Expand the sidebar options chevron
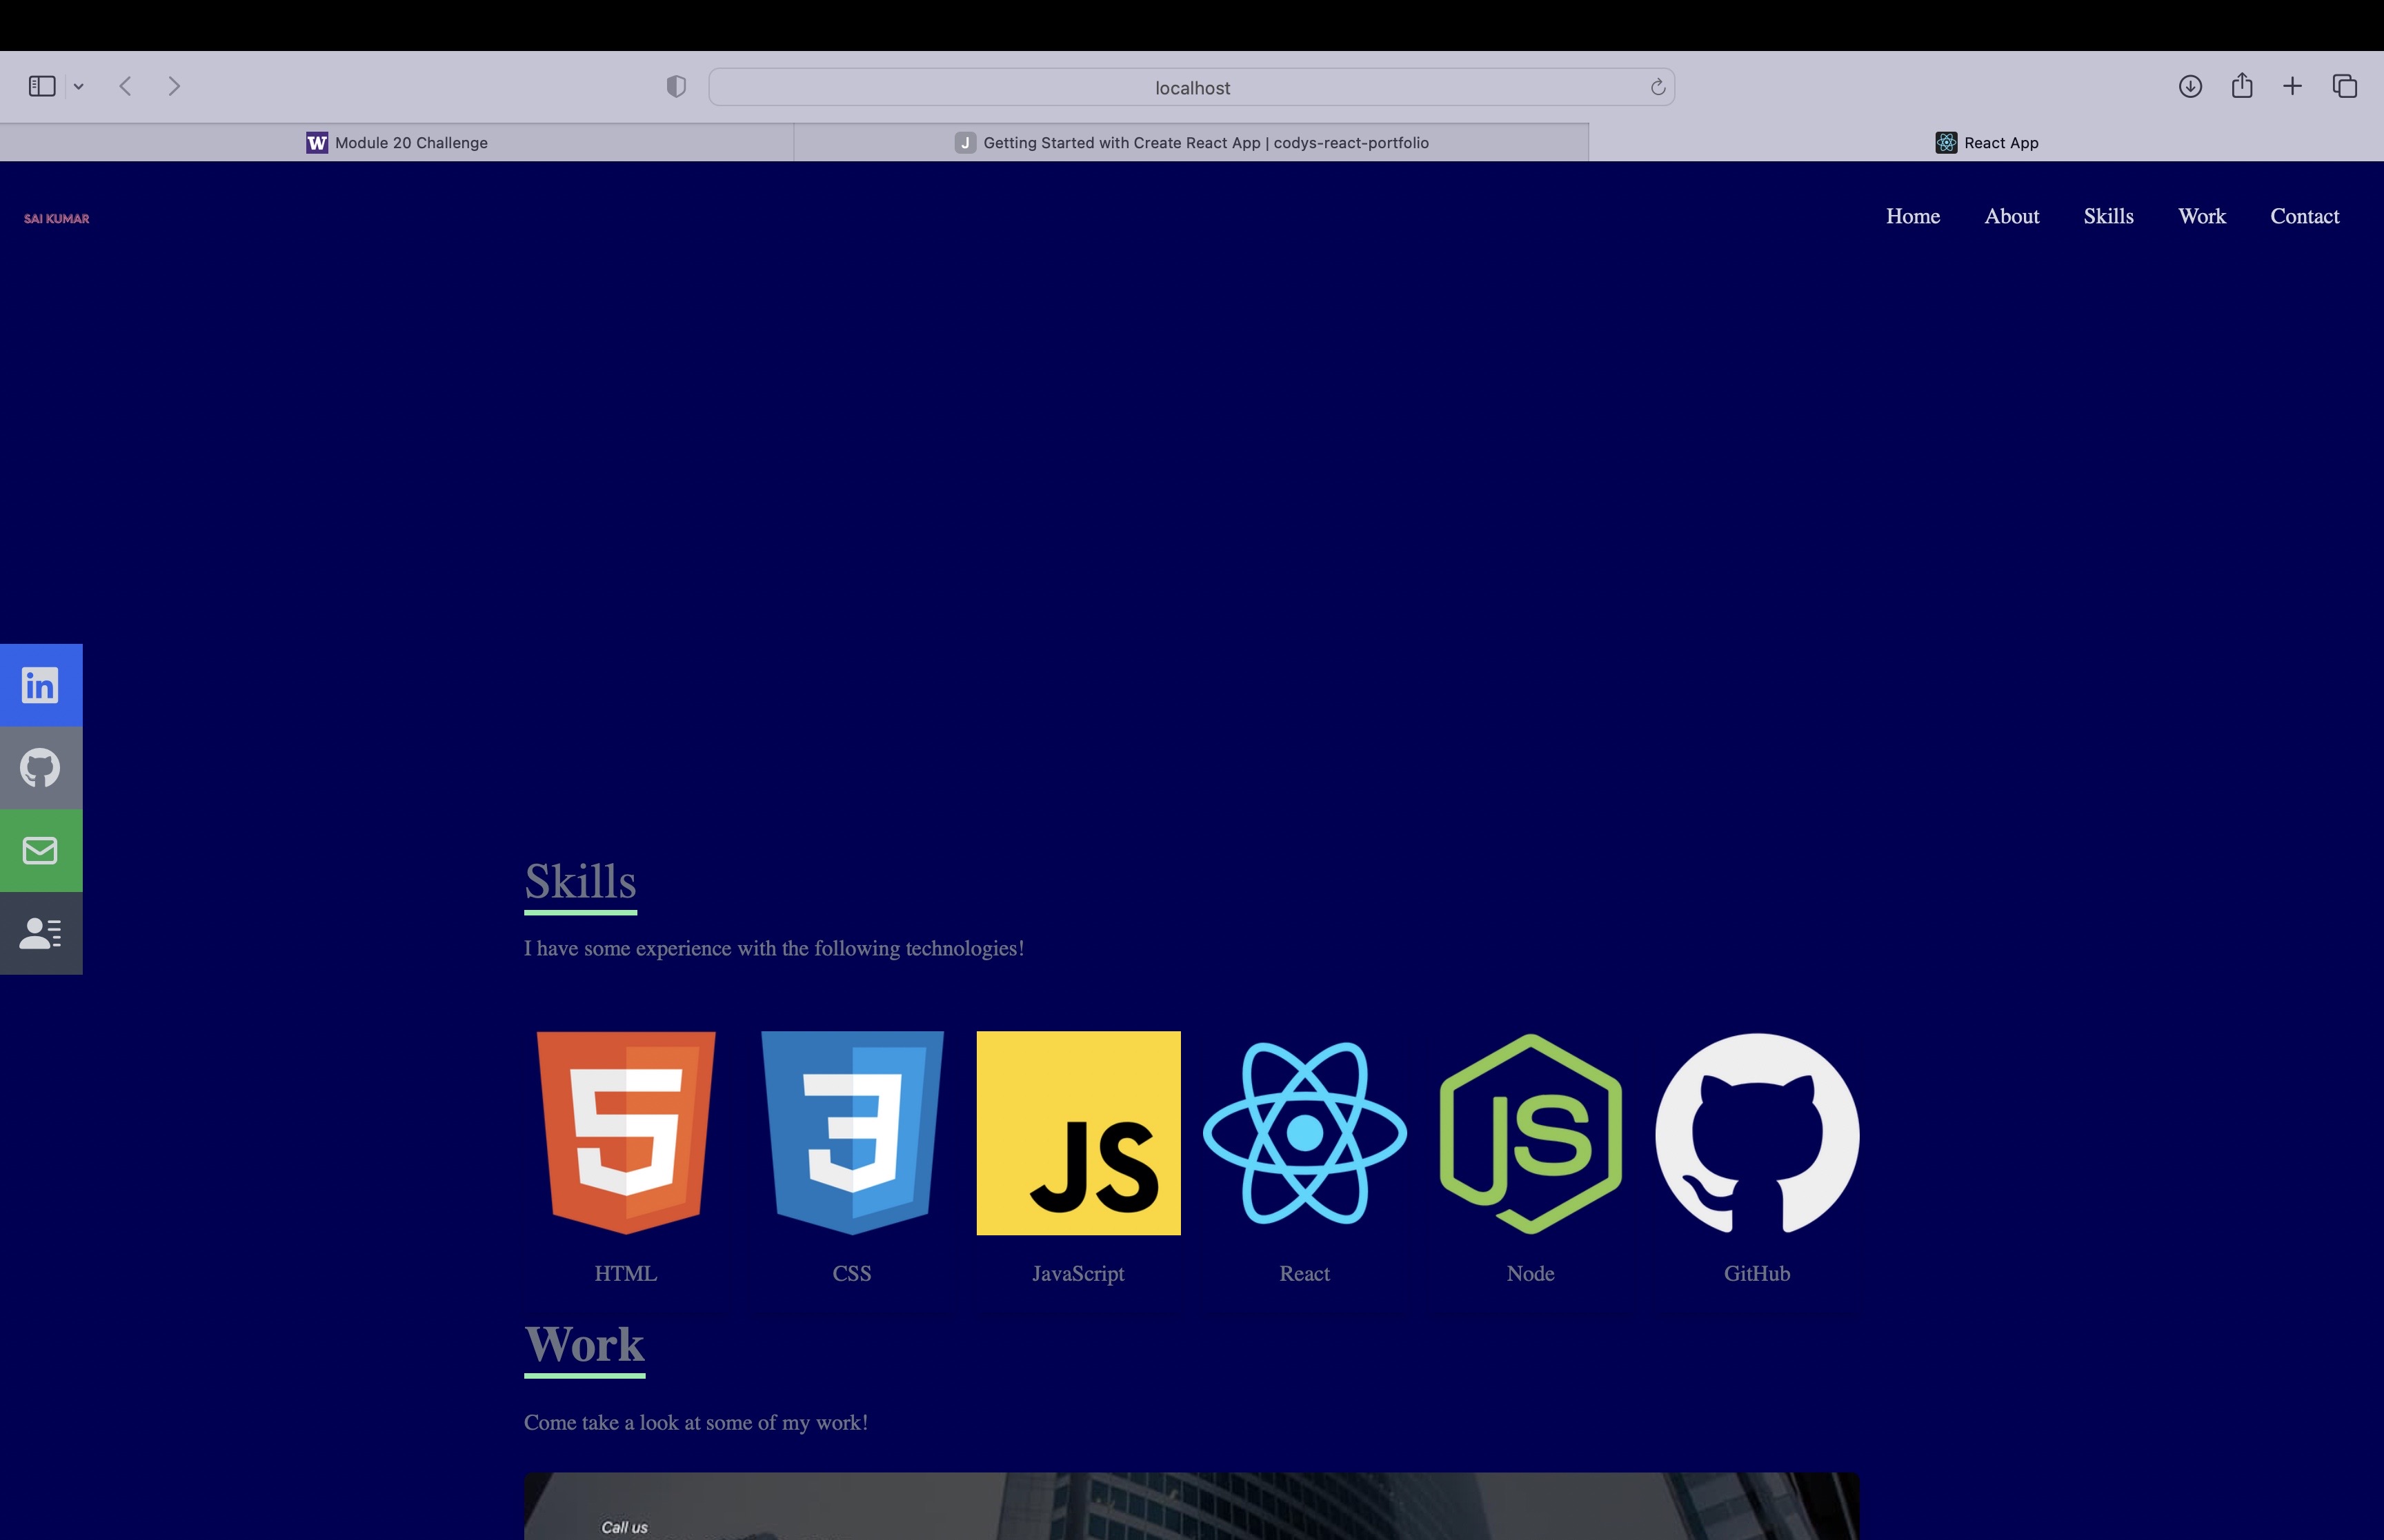This screenshot has height=1540, width=2384. coord(79,86)
